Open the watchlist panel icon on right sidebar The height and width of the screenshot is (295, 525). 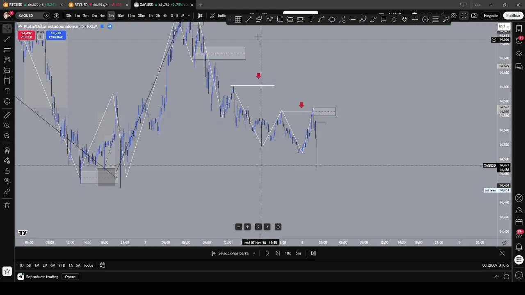point(519,29)
